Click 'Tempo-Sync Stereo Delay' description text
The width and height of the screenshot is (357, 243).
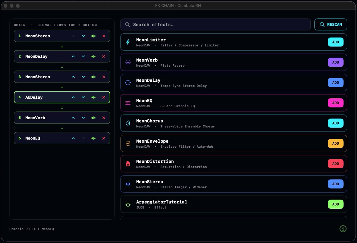click(x=184, y=86)
